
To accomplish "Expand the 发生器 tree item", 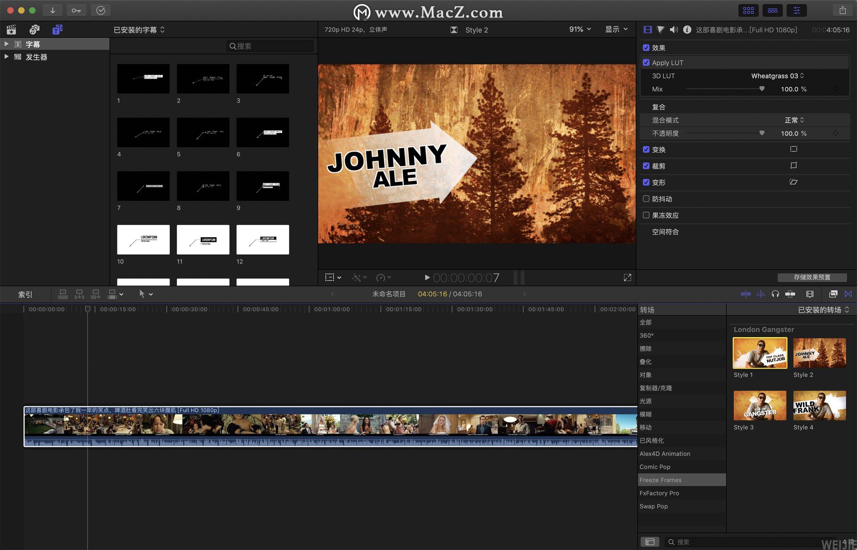I will point(6,57).
